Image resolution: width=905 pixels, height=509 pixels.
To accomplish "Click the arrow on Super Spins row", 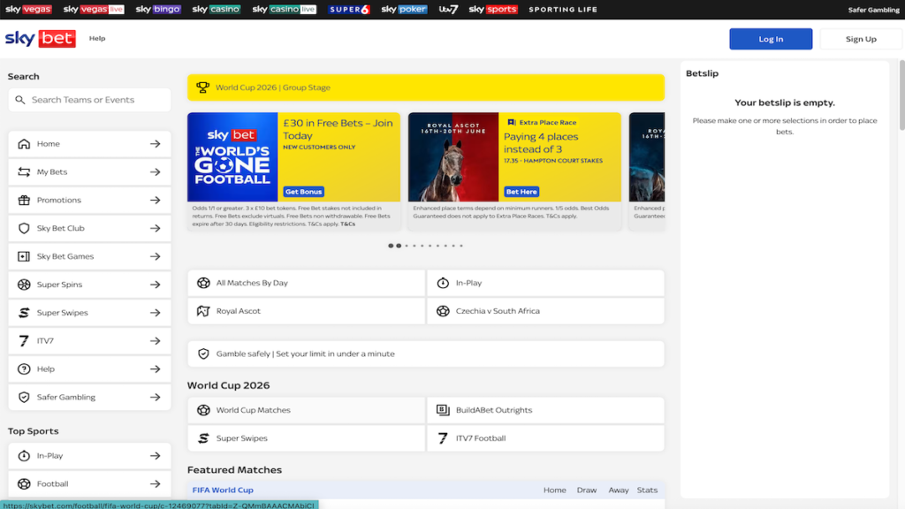I will tap(156, 285).
